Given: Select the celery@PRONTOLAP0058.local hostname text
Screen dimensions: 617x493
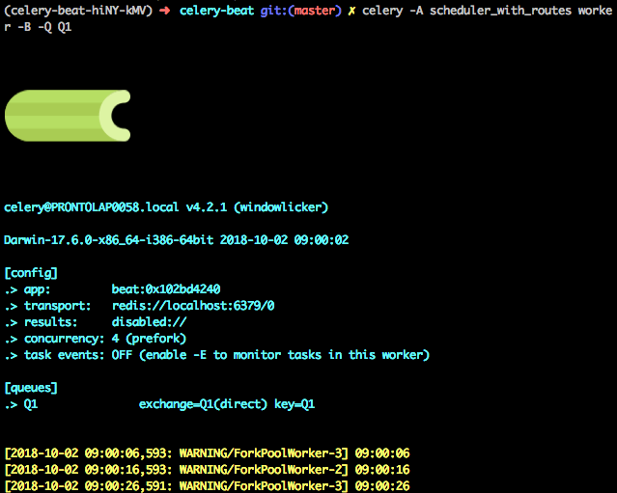Looking at the screenshot, I should [x=92, y=207].
